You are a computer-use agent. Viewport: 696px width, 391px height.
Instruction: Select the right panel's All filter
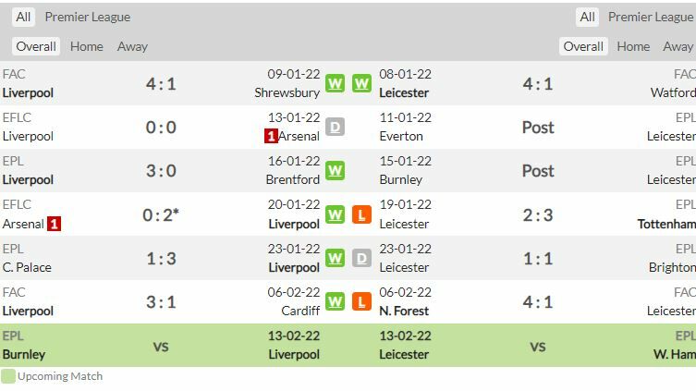pos(587,17)
